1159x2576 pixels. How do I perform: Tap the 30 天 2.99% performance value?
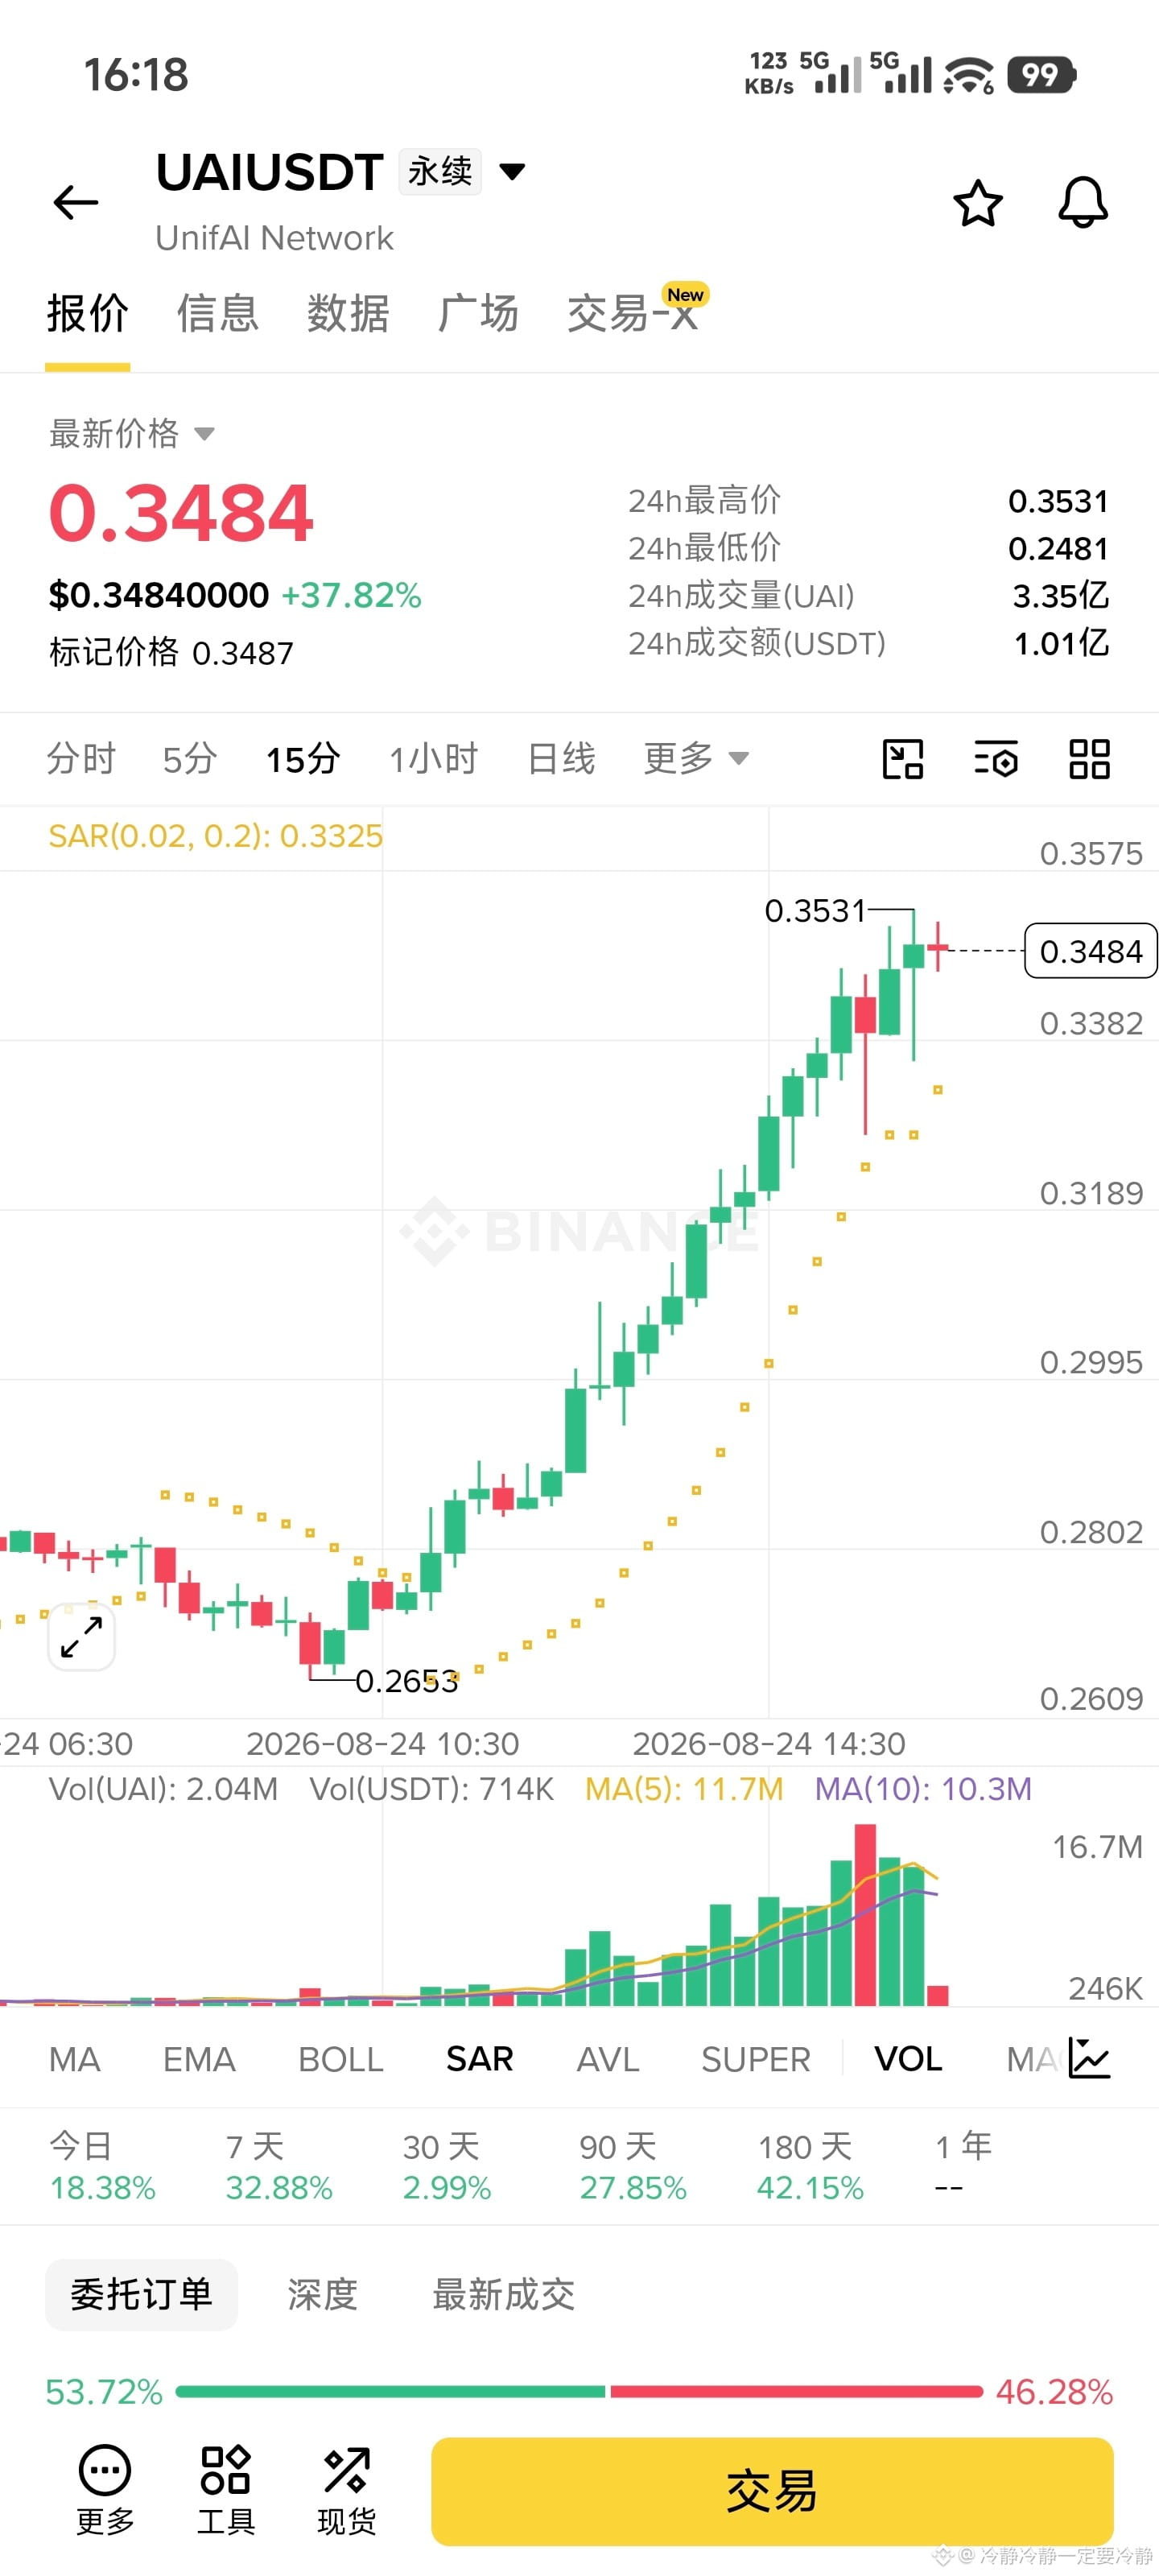pos(447,2188)
